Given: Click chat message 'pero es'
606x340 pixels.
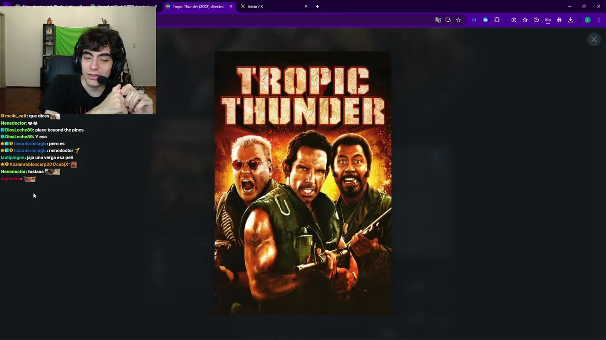Looking at the screenshot, I should tap(57, 144).
